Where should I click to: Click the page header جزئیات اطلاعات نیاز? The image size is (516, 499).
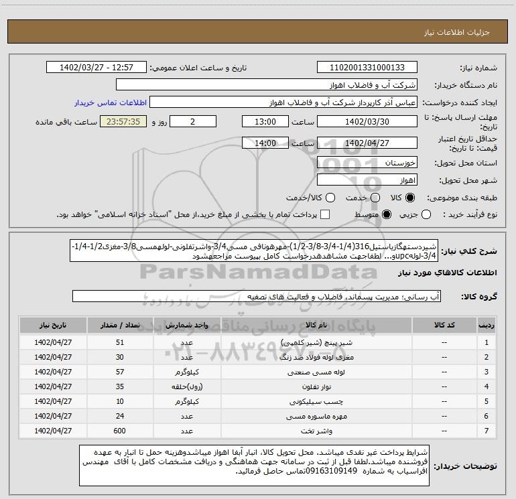point(456,32)
